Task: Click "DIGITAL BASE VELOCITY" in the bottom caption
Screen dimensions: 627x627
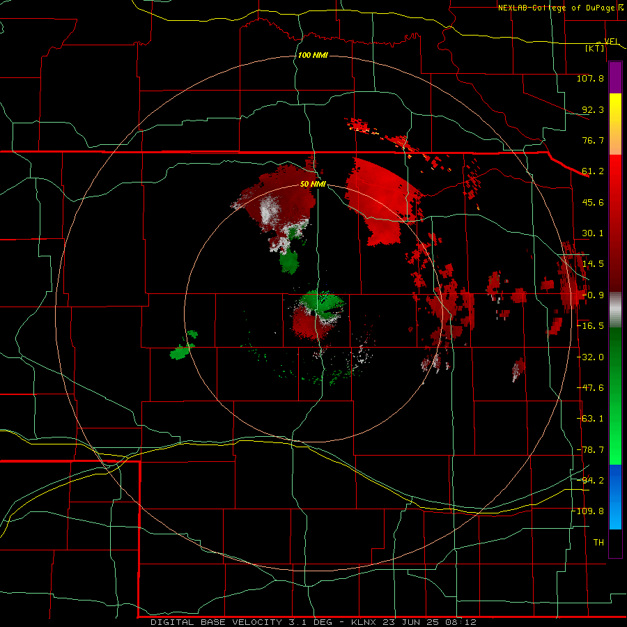Action: [x=217, y=622]
